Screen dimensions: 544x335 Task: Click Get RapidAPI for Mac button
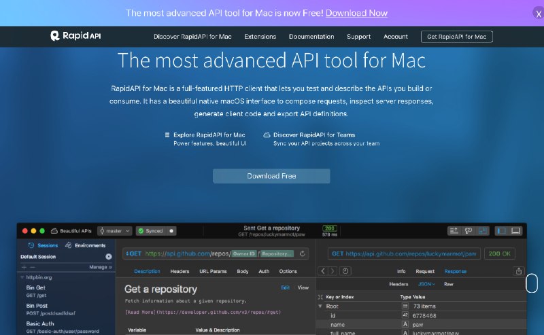pos(456,37)
